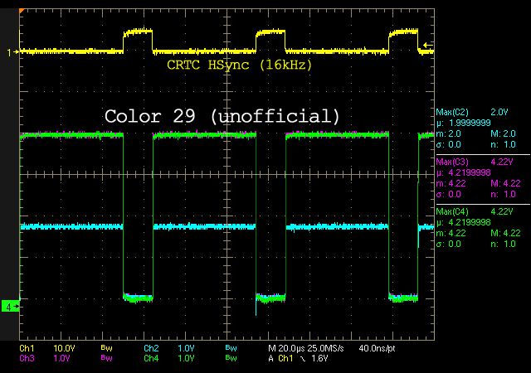Click the Max(C2) value 2.0V
Image resolution: width=531 pixels, height=373 pixels.
click(499, 112)
